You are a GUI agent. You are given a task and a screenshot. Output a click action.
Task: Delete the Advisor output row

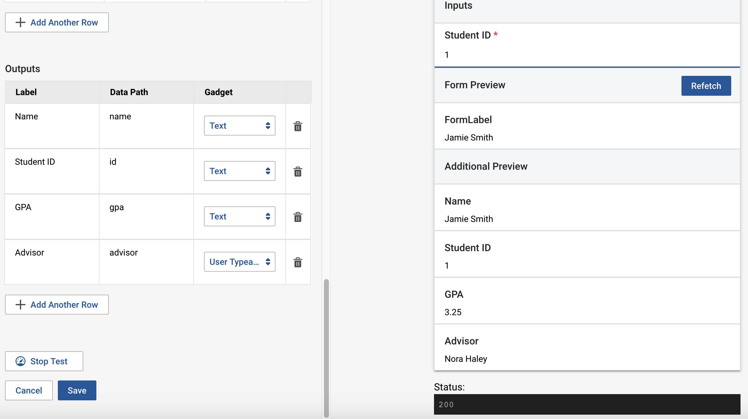(298, 262)
